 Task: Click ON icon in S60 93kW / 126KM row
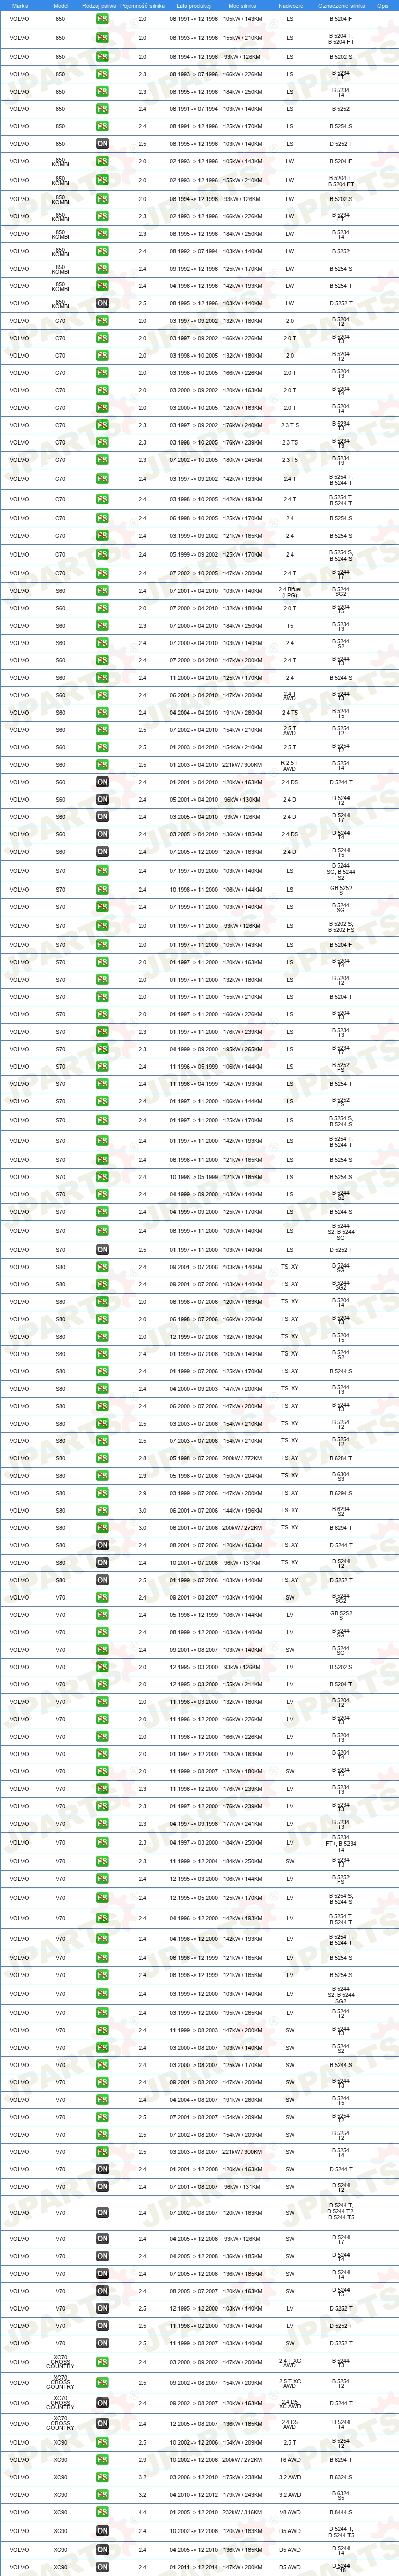tap(103, 817)
